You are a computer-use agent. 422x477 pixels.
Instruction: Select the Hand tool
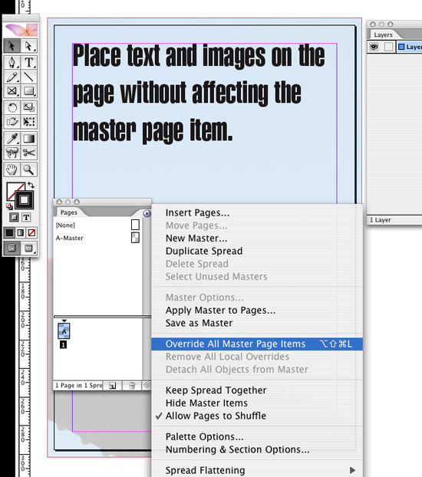pyautogui.click(x=12, y=169)
